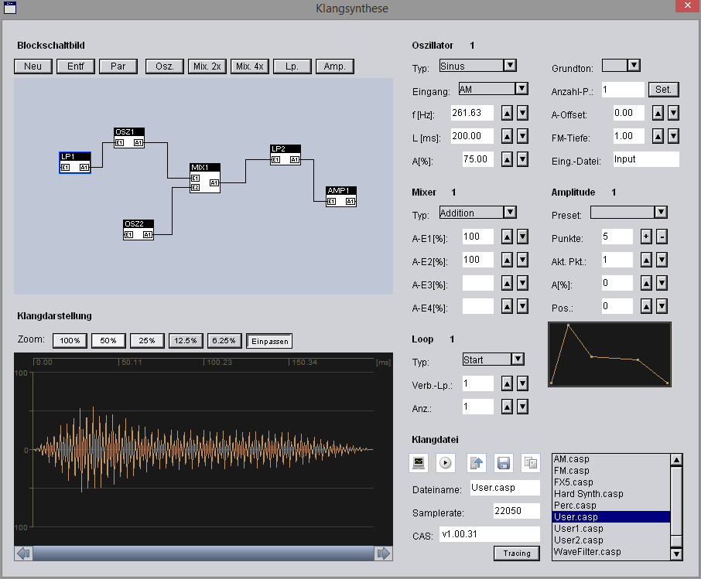
Task: Click the copy documents icon under Klangdatei
Action: point(530,463)
